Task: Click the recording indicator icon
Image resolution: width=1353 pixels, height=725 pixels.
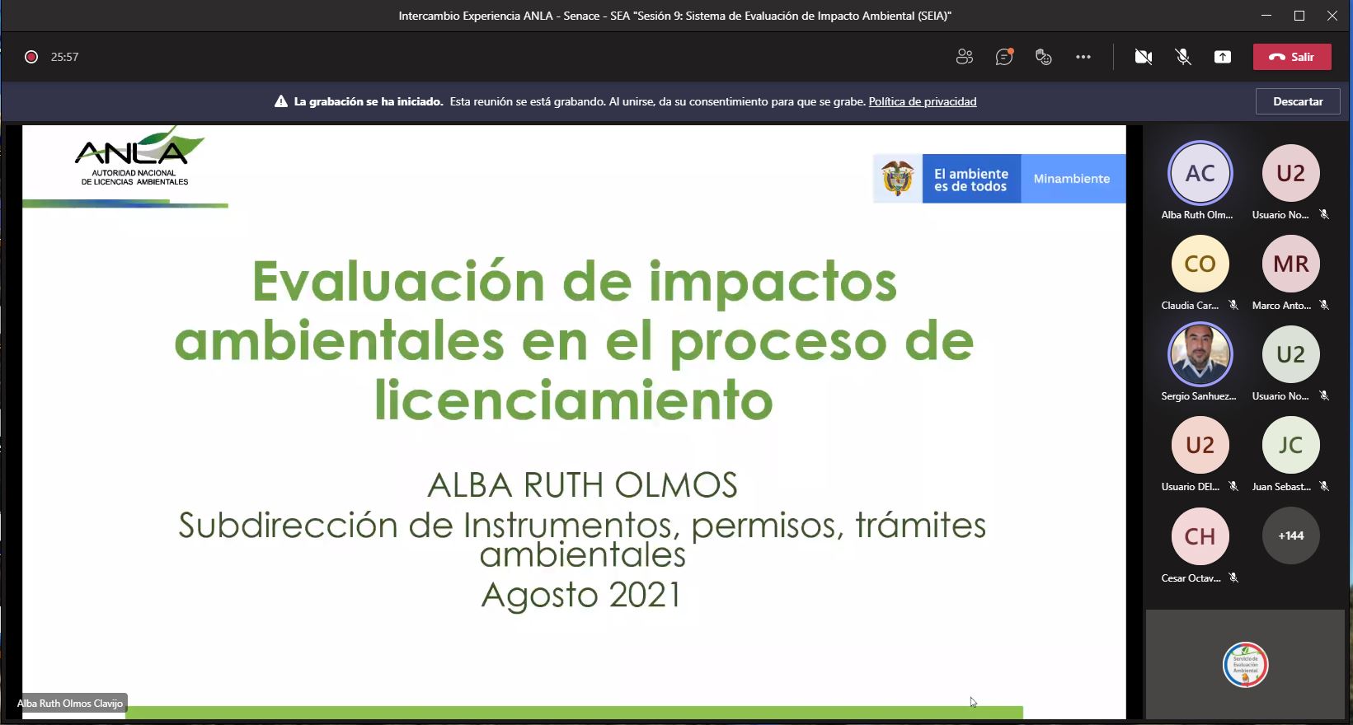Action: pyautogui.click(x=31, y=57)
